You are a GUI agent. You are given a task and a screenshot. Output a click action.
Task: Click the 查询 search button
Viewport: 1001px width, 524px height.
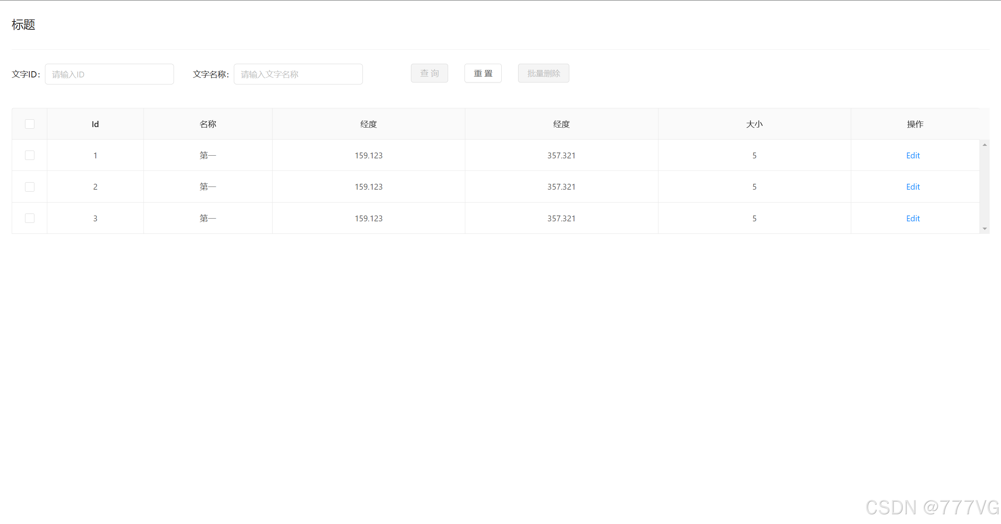(x=429, y=73)
